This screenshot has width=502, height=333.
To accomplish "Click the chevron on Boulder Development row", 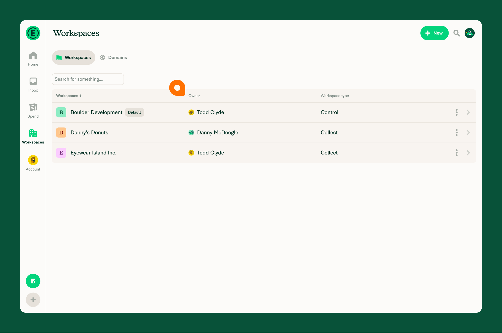I will tap(468, 112).
